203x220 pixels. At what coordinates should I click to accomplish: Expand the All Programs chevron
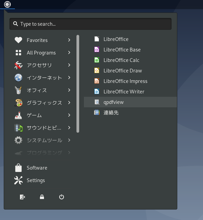tap(69, 52)
